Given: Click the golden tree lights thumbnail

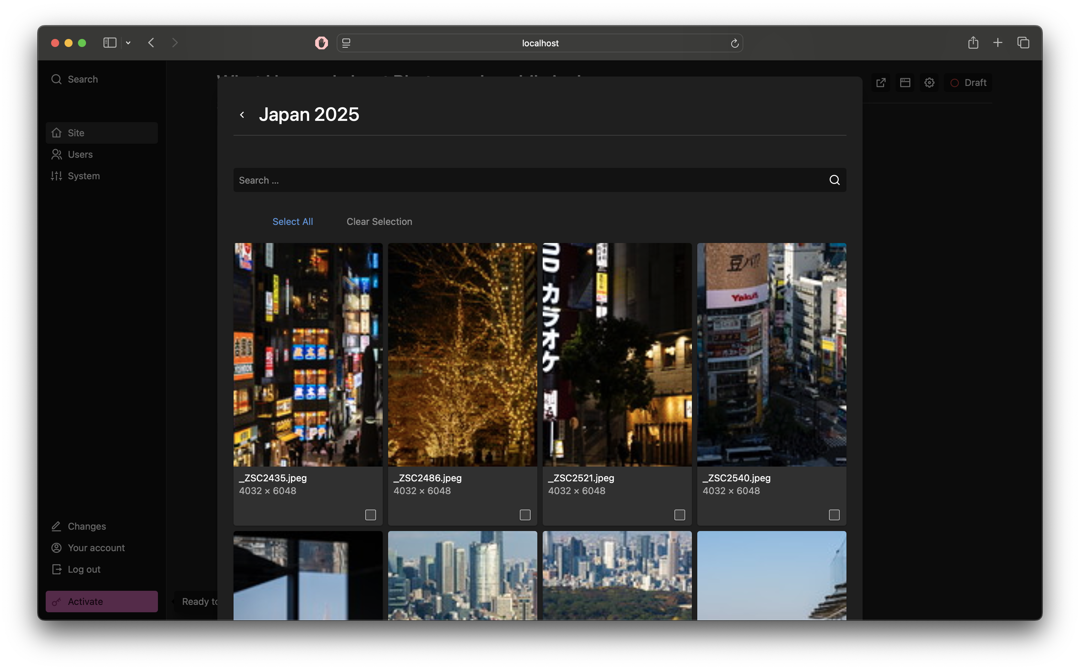Looking at the screenshot, I should coord(462,354).
